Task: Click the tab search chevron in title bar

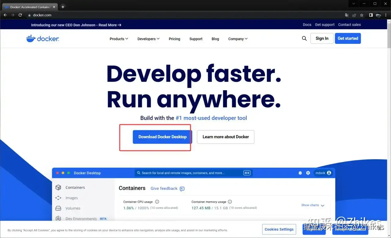Action: [353, 4]
